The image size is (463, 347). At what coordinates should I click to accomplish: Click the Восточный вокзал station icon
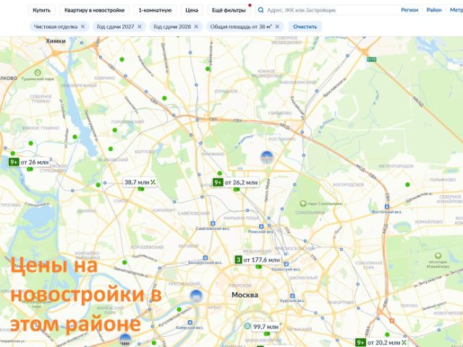[387, 207]
